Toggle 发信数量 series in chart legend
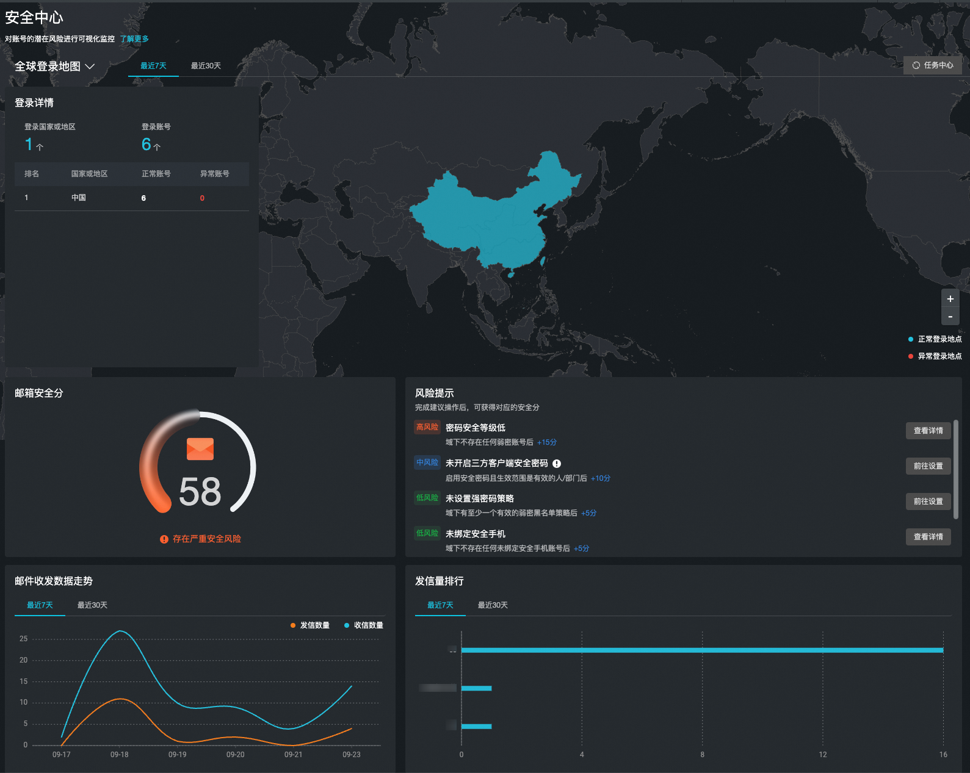970x773 pixels. point(310,625)
